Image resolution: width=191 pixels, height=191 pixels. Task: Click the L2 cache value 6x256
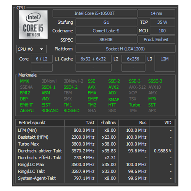[x=133, y=59]
